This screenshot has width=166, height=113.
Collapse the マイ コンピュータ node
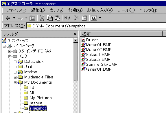(x=4, y=46)
